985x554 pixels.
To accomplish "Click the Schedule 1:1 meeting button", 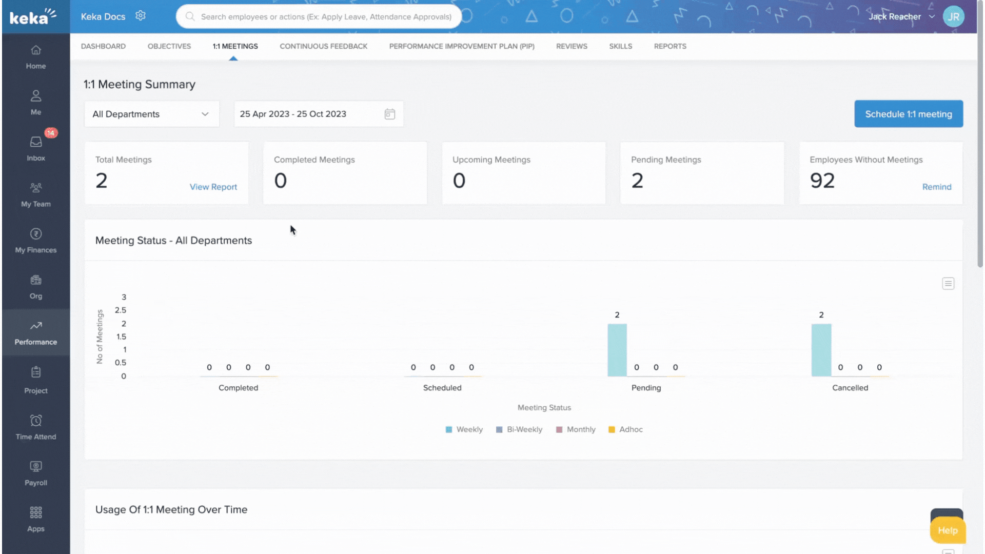I will (x=908, y=114).
